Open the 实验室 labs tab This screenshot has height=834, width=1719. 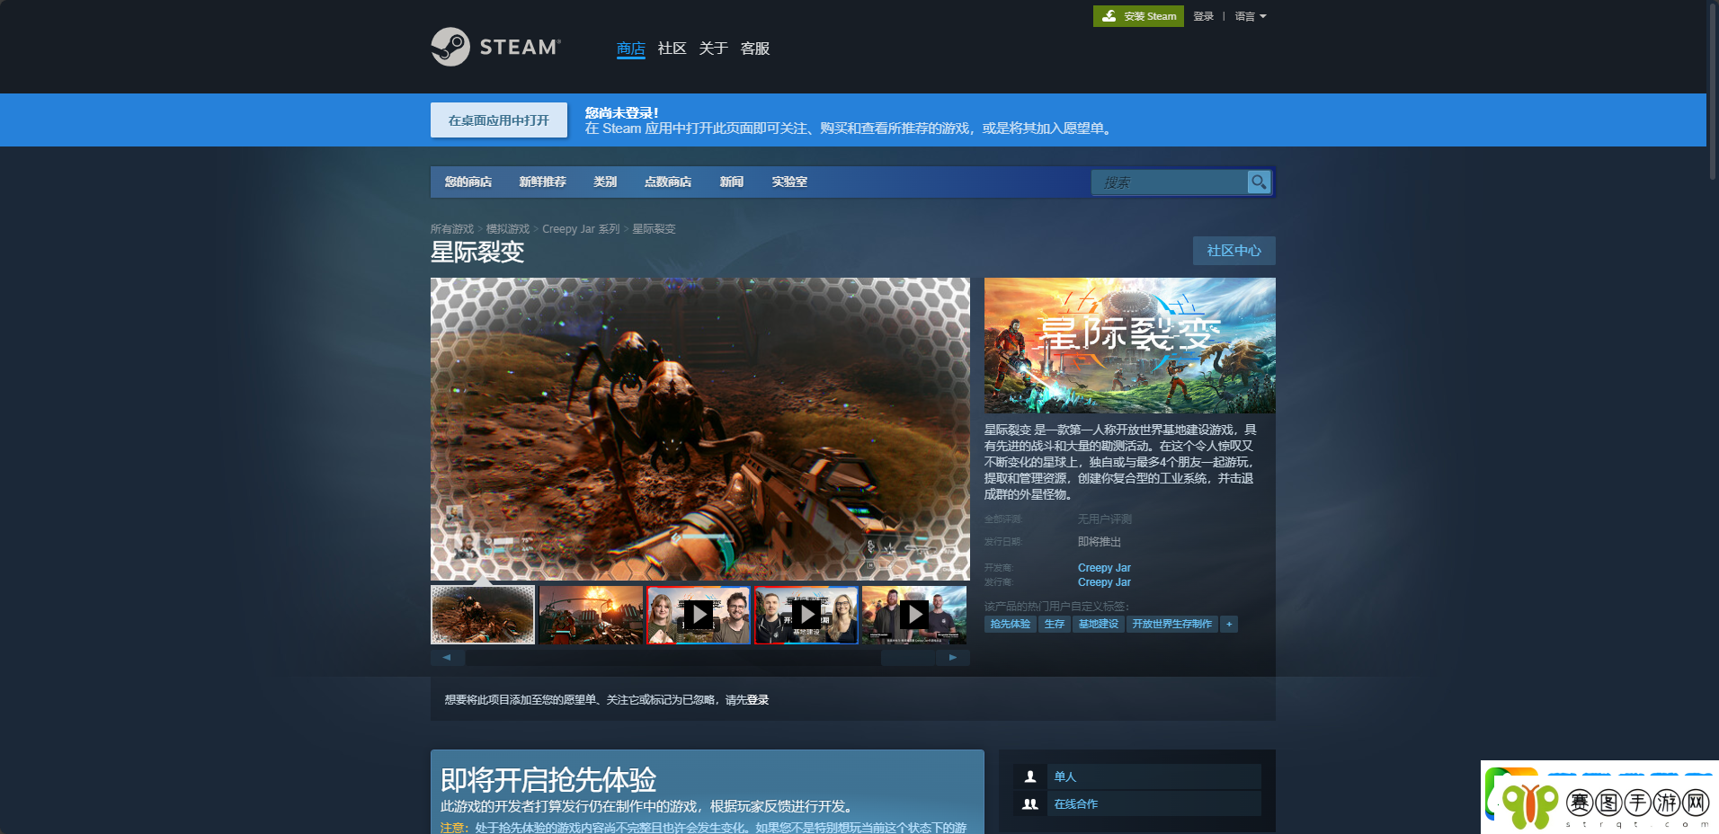789,182
